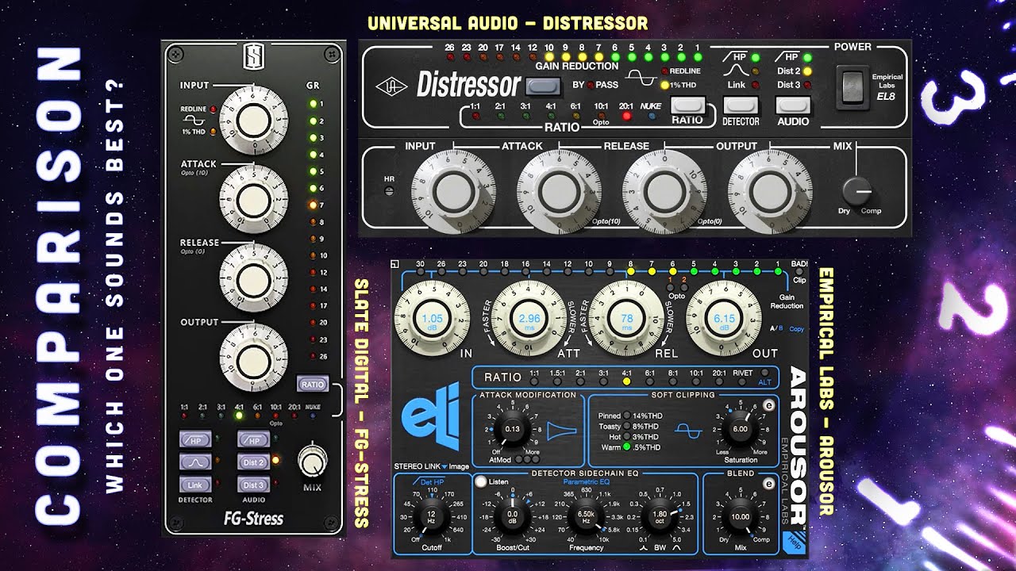1016x571 pixels.
Task: Adjust the Distressor OUTPUT knob
Action: [x=769, y=192]
